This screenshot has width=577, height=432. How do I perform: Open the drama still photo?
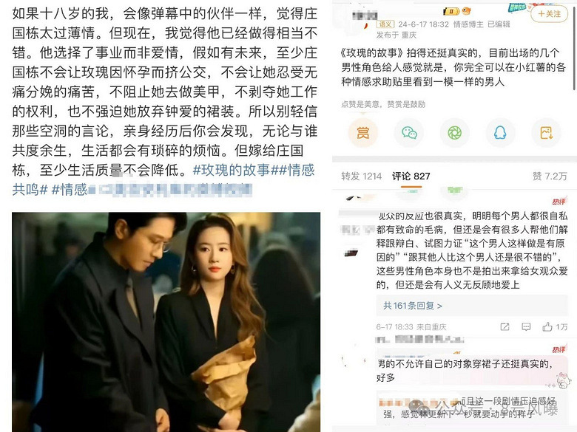[x=166, y=322]
